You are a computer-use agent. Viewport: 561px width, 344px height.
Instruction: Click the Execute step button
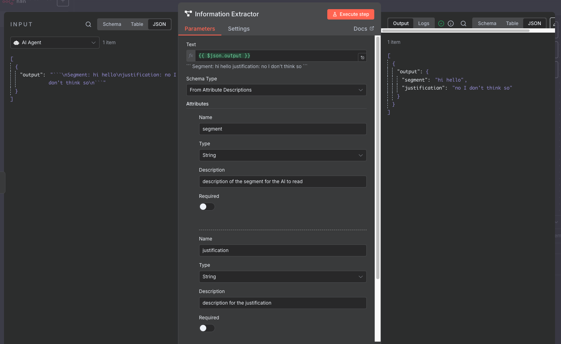351,14
